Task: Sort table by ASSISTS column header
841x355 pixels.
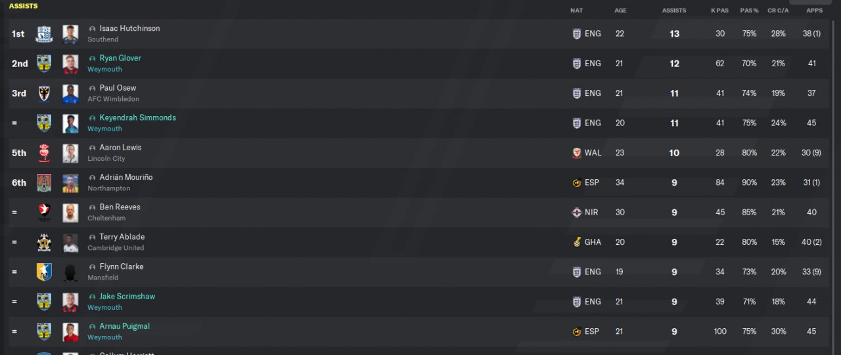Action: [x=674, y=10]
